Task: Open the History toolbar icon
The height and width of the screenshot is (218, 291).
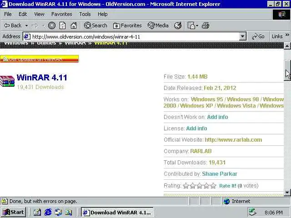Action: click(178, 25)
